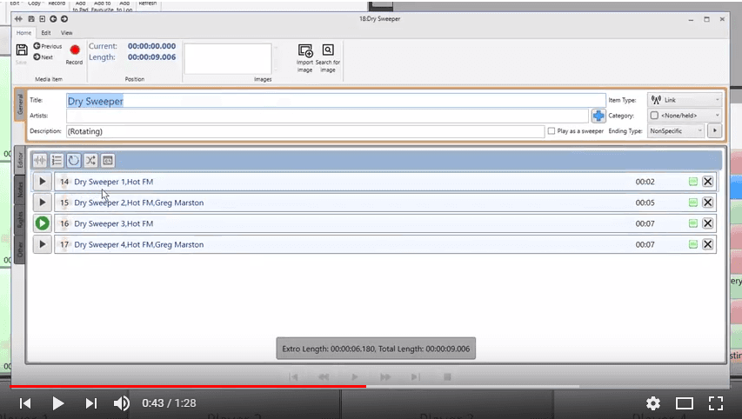Select row 14 Dry Sweeper 1,Hot FM
This screenshot has width=742, height=419.
point(385,182)
